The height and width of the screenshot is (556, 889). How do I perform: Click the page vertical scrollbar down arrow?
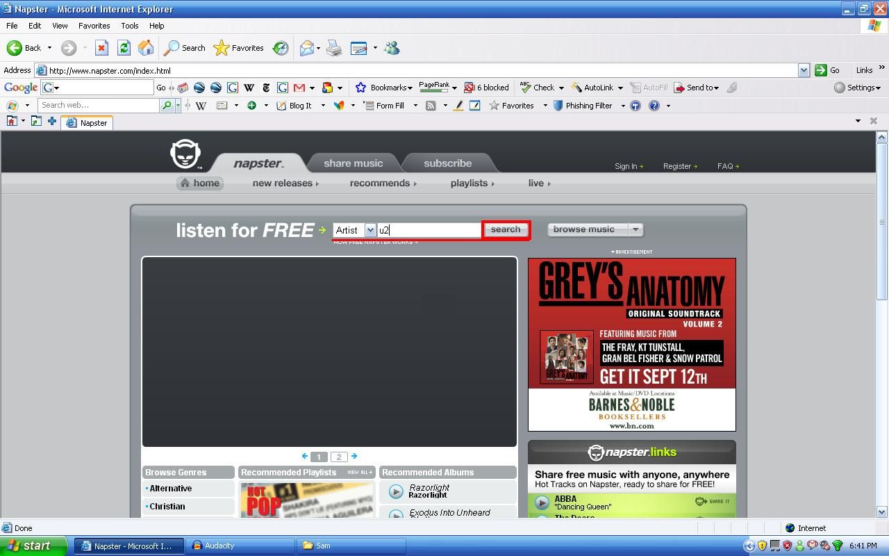coord(882,512)
